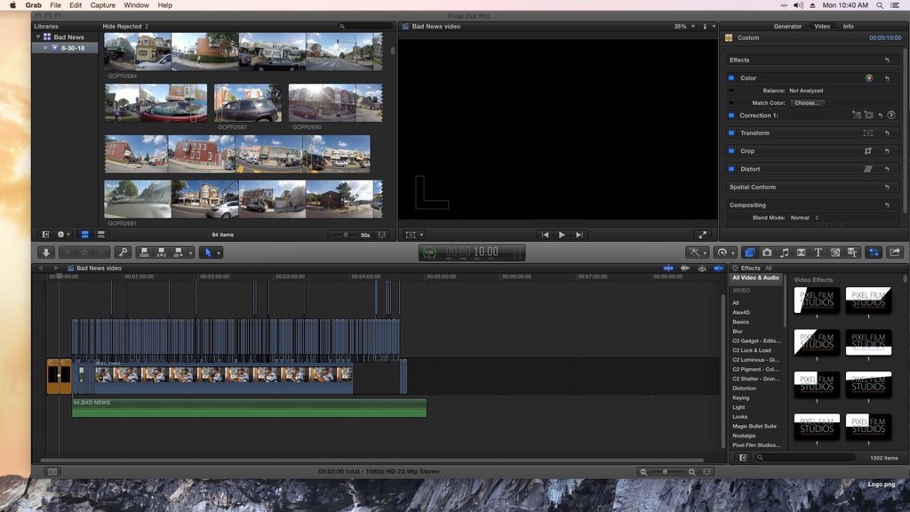910x512 pixels.
Task: Show Correction 1 color board arrow
Action: click(x=891, y=115)
